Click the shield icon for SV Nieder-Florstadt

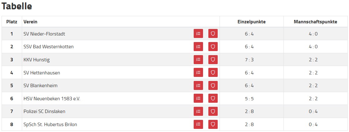tap(213, 34)
